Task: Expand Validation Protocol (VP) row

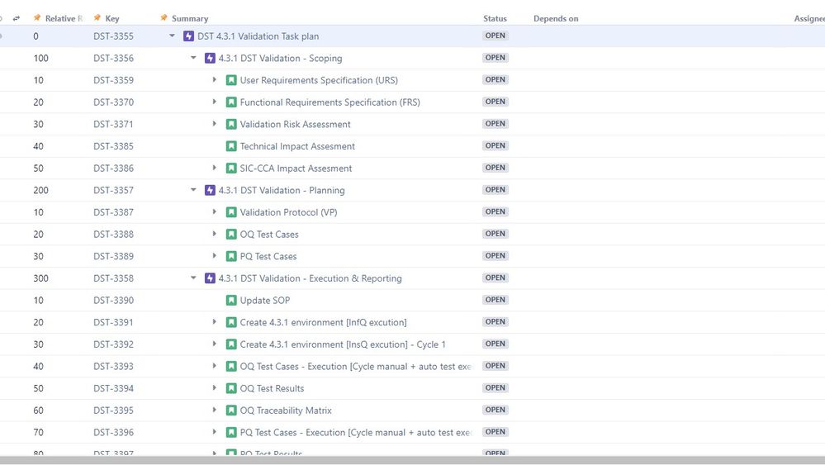Action: pyautogui.click(x=214, y=212)
